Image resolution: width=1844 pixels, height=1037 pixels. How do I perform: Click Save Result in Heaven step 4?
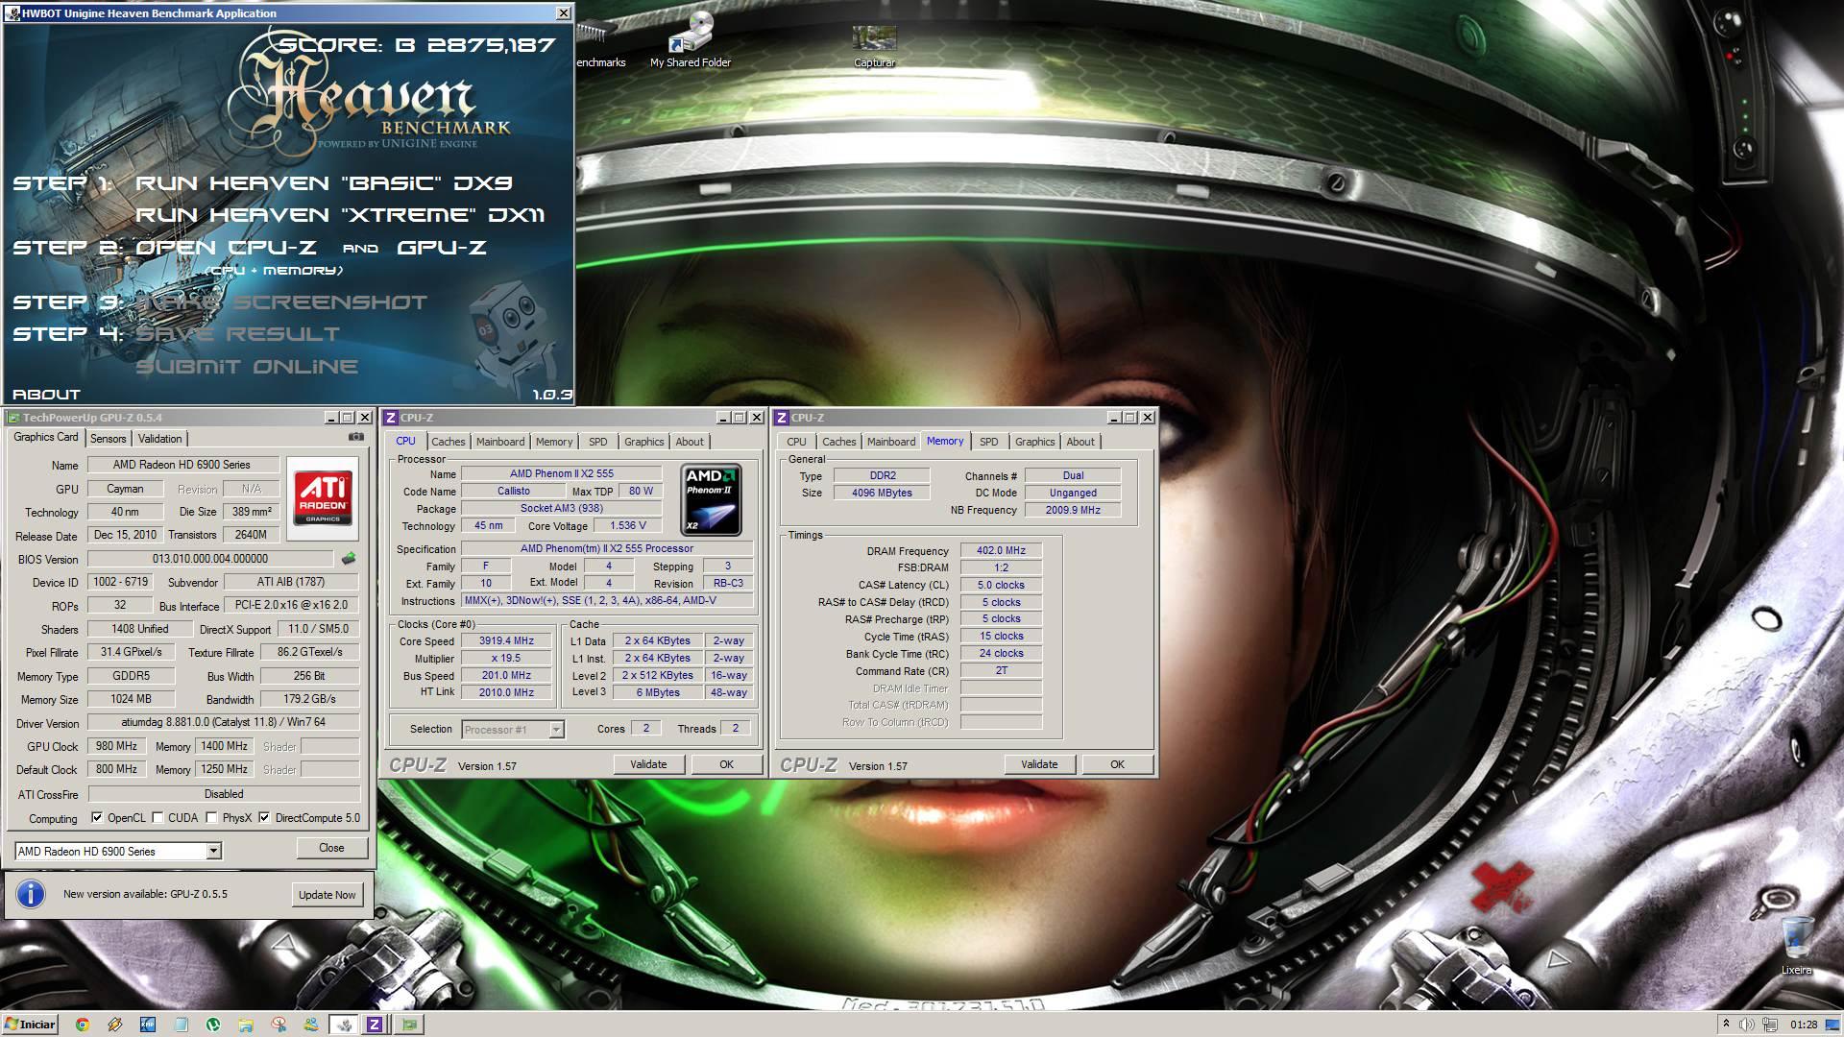click(x=237, y=334)
